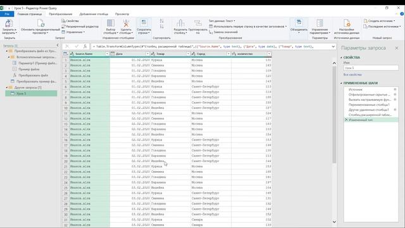Image resolution: width=405 pixels, height=228 pixels.
Task: Click Remove Columns (Удалить столбцы) icon
Action: [x=126, y=23]
